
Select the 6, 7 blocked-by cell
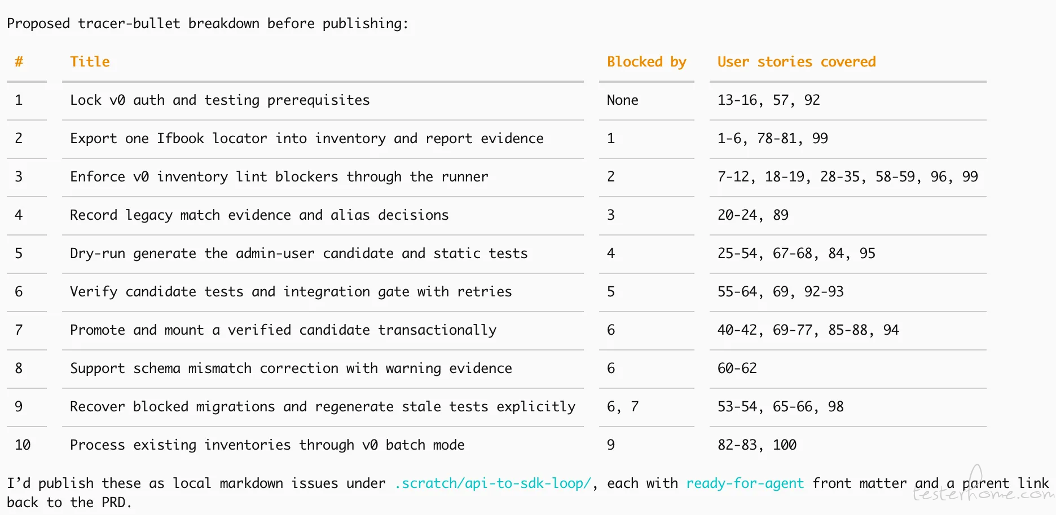pos(623,407)
